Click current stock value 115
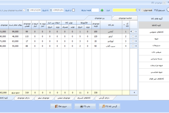169x113 pixels. tap(27, 36)
